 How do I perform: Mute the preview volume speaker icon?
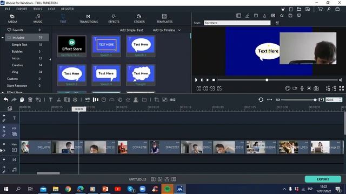pos(341,80)
